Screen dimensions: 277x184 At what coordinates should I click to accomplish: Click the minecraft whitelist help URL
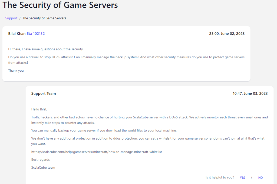tap(97, 152)
